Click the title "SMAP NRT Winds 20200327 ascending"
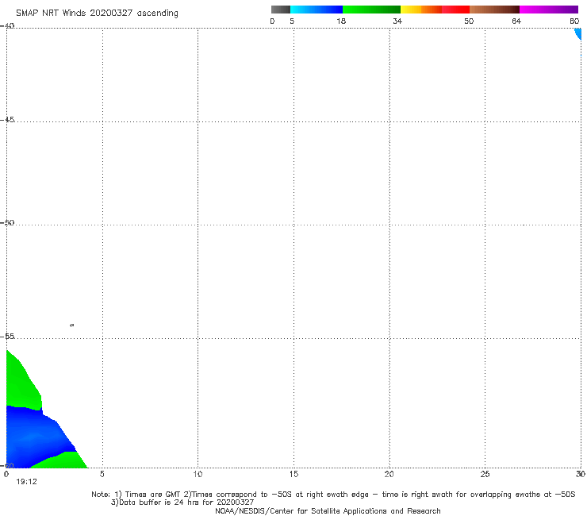This screenshot has height=516, width=587. coord(97,13)
